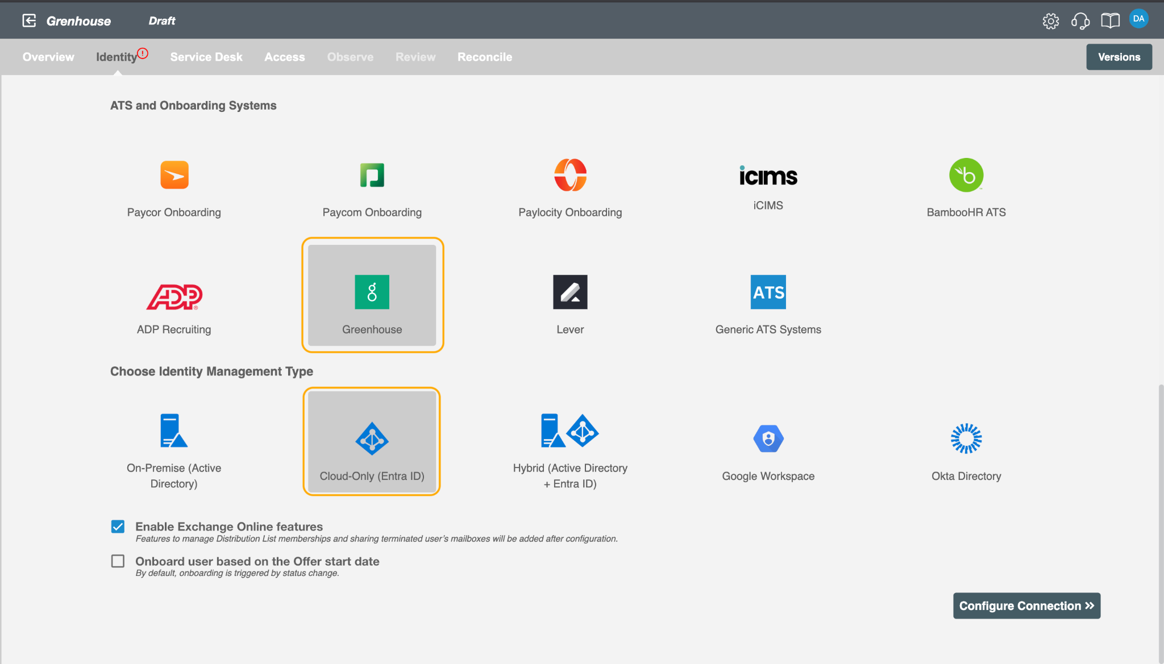Open the Access tab
This screenshot has height=664, width=1164.
[x=284, y=57]
